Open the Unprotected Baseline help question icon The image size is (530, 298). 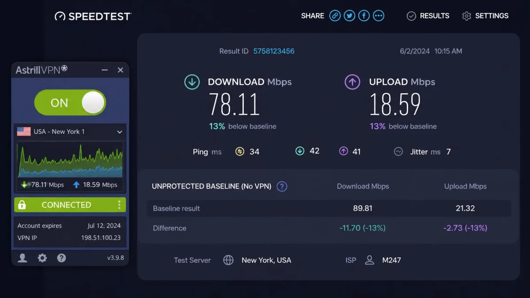tap(282, 186)
